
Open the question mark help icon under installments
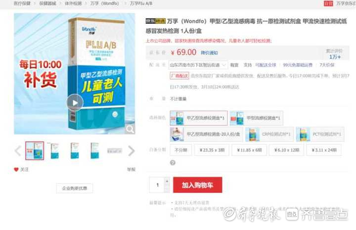[173, 163]
